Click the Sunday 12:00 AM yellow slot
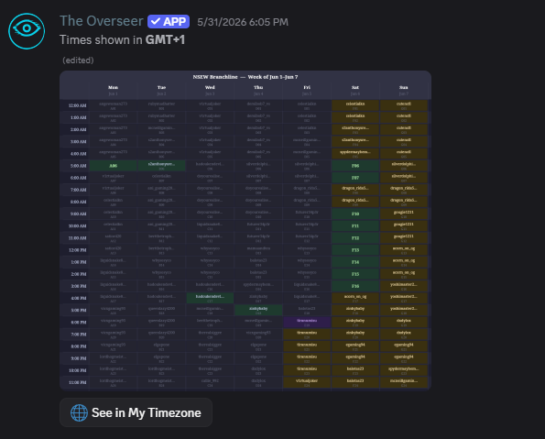 (404, 105)
